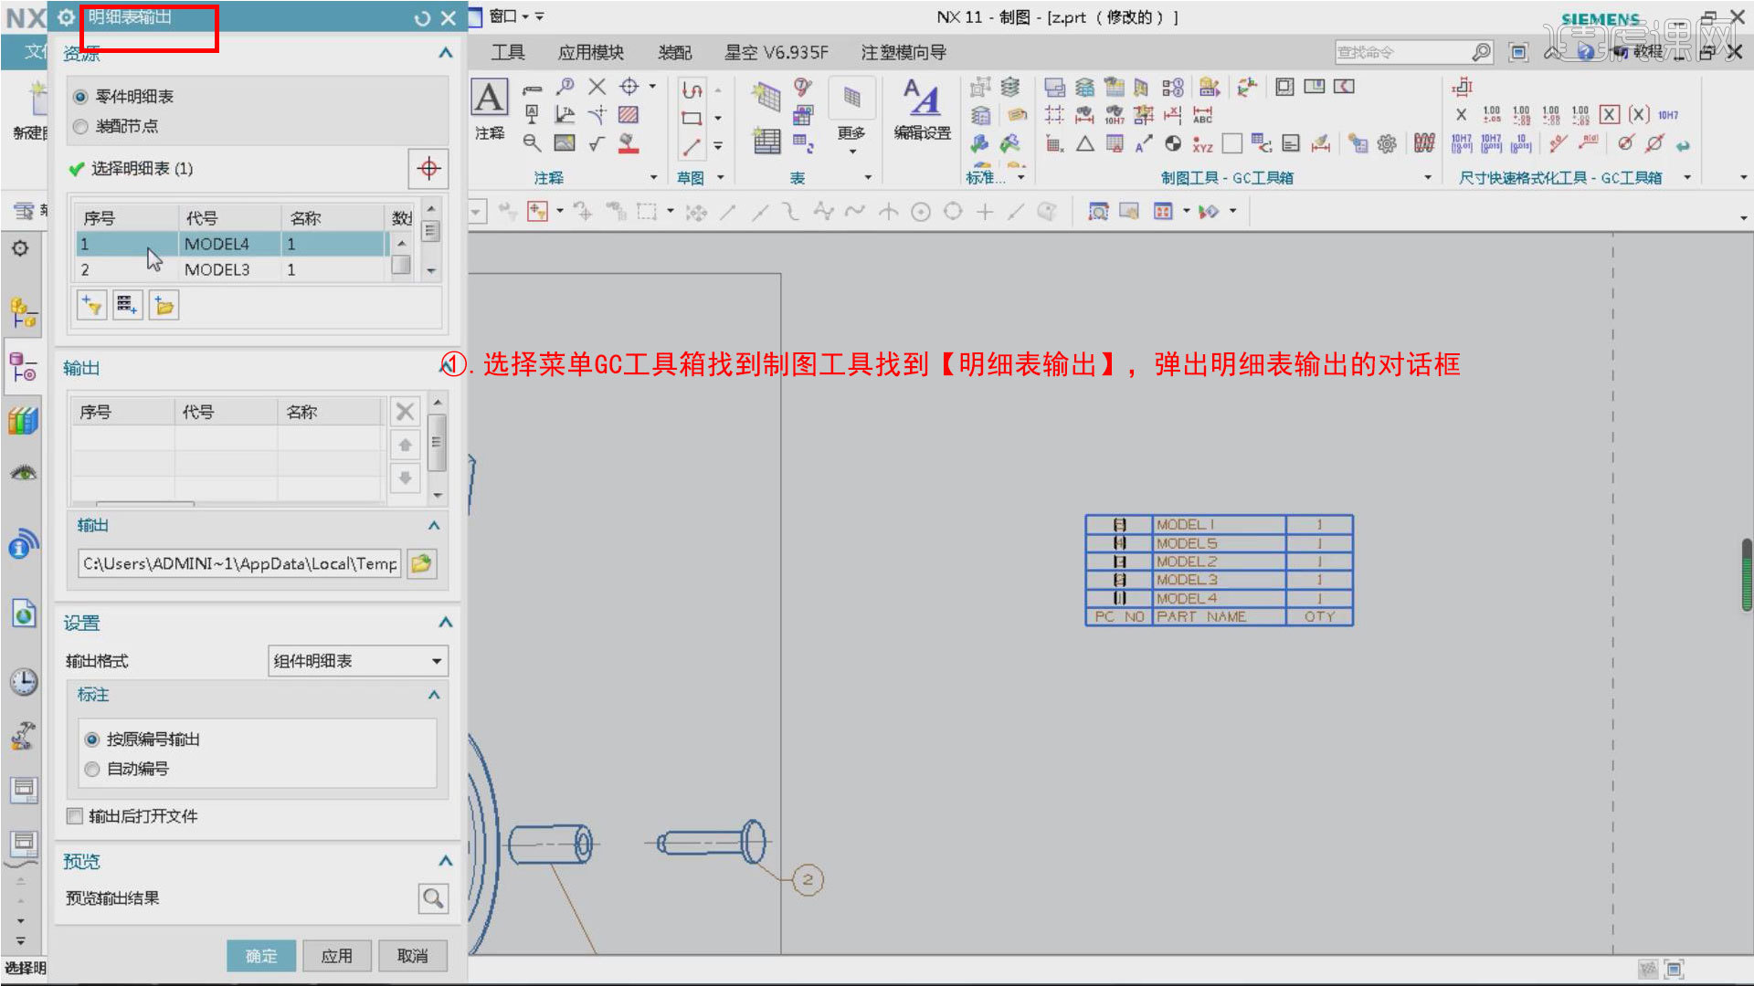1754x986 pixels.
Task: Click the add rows icon below parts list
Action: coord(128,305)
